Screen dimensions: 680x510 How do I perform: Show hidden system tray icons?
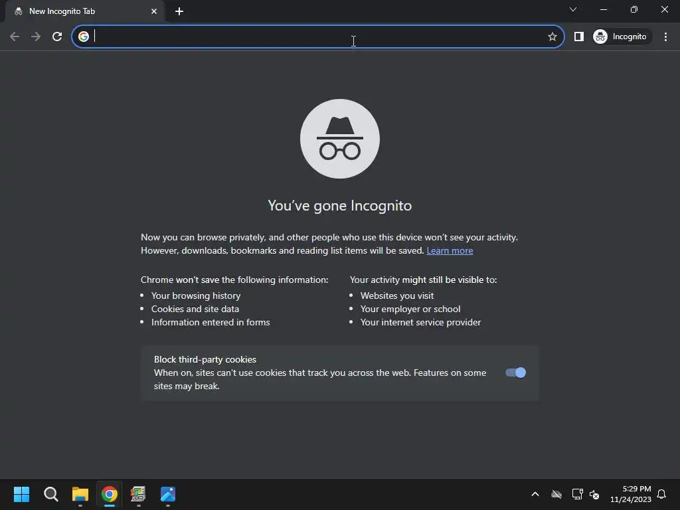pyautogui.click(x=535, y=494)
